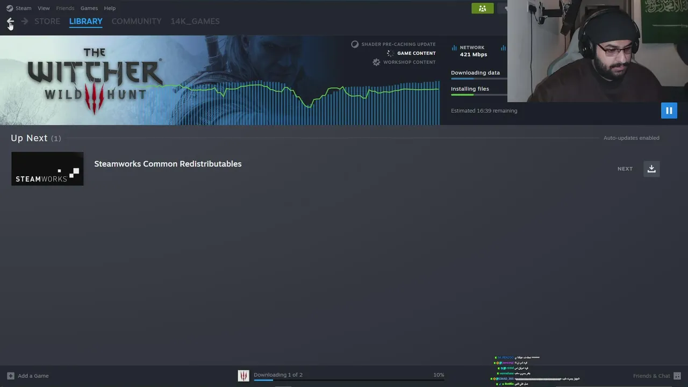Start download of Steamworks Redistributables
688x387 pixels.
(651, 169)
